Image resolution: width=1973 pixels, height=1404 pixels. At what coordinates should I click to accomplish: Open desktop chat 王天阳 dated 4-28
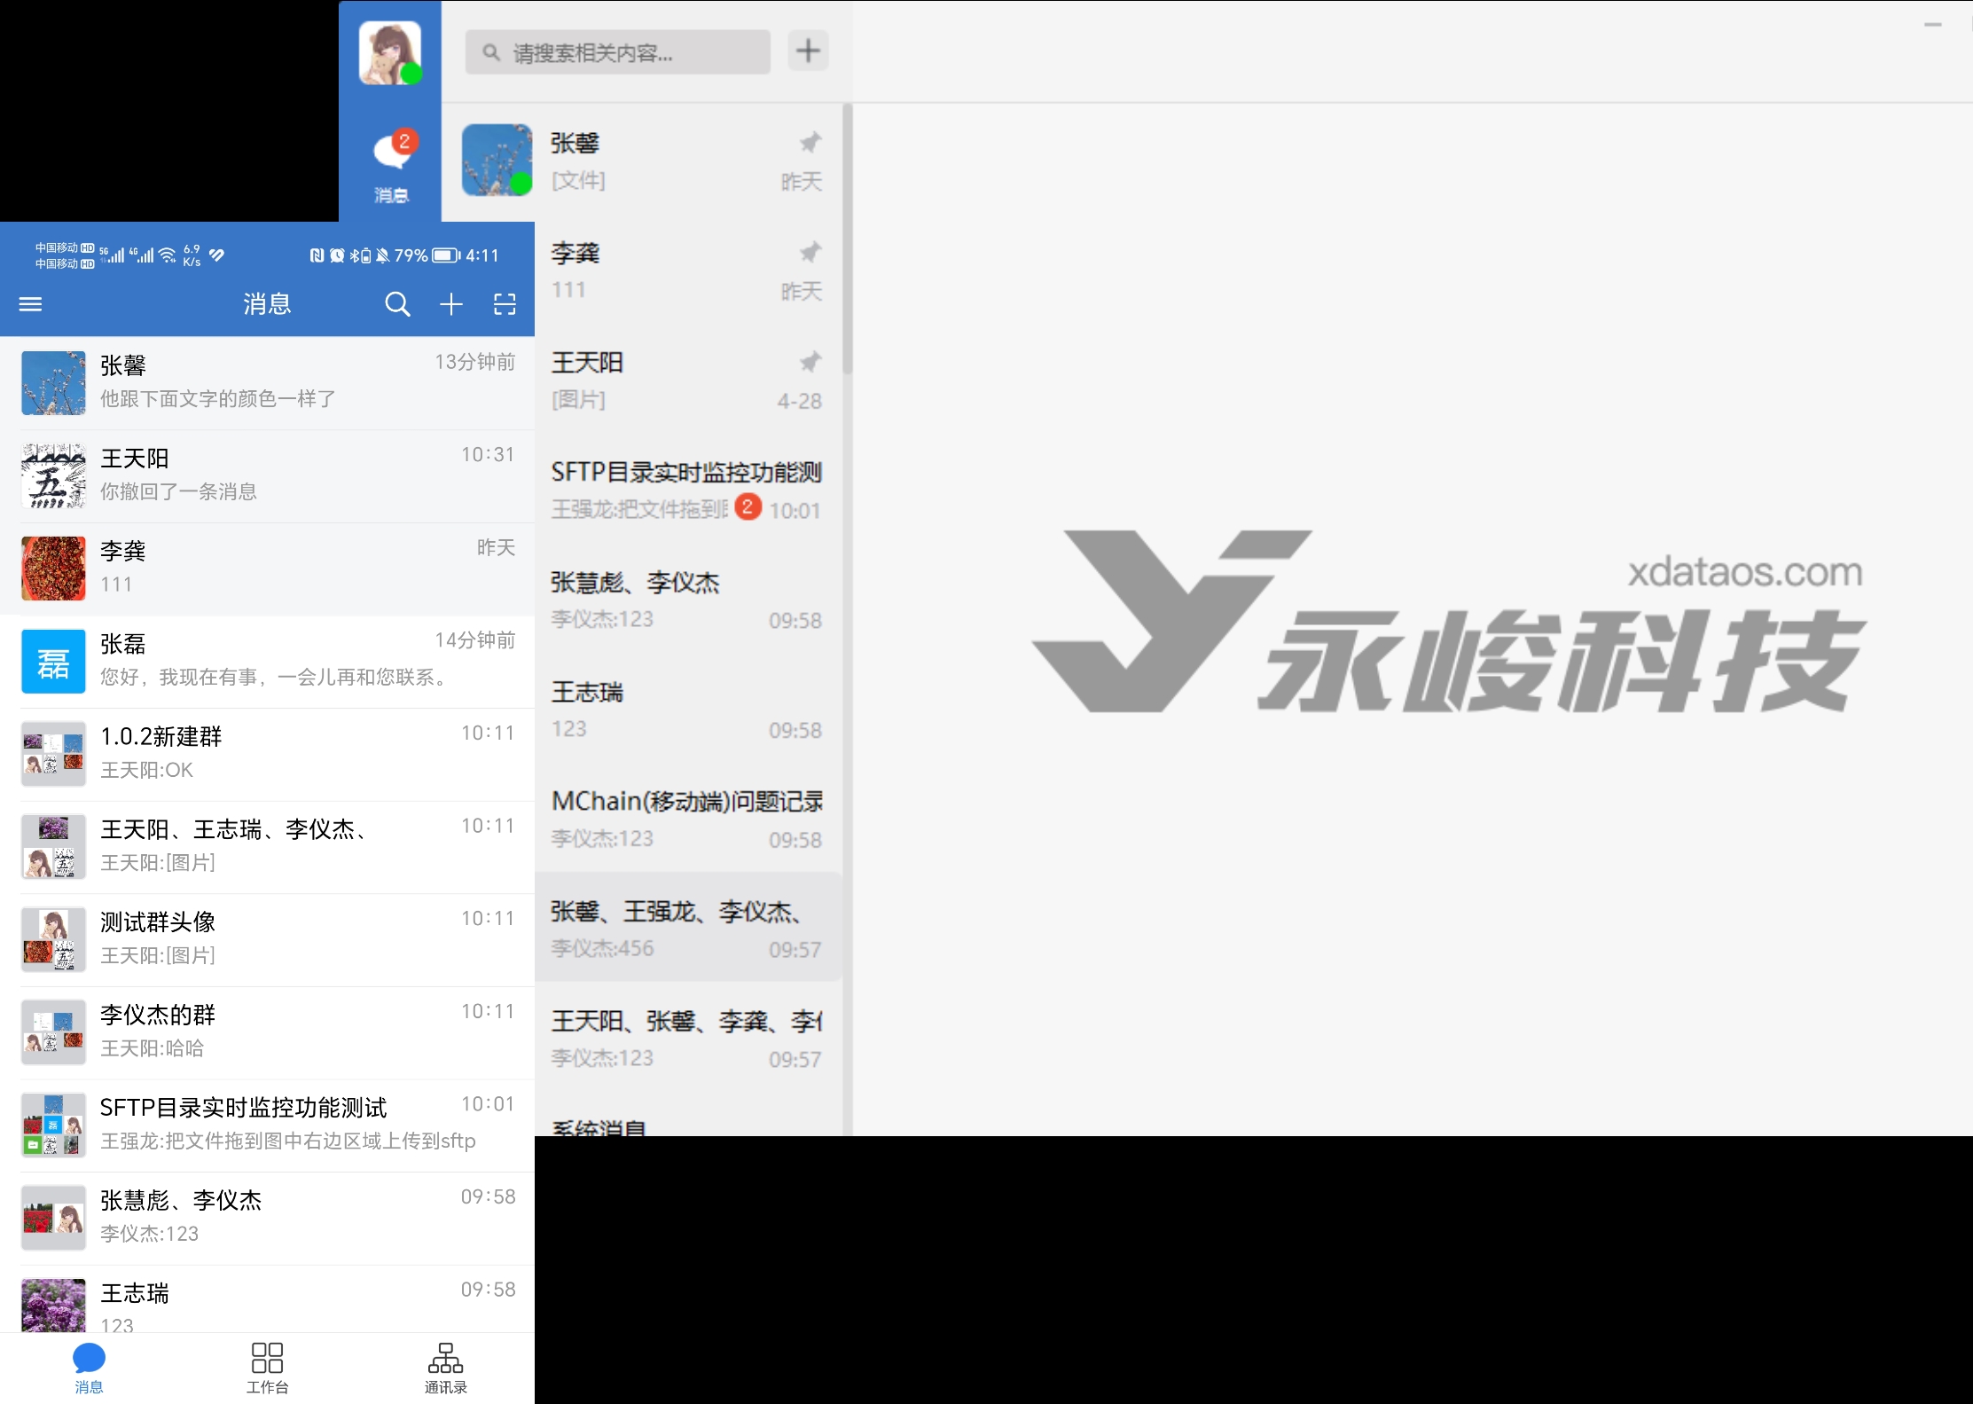click(x=688, y=381)
